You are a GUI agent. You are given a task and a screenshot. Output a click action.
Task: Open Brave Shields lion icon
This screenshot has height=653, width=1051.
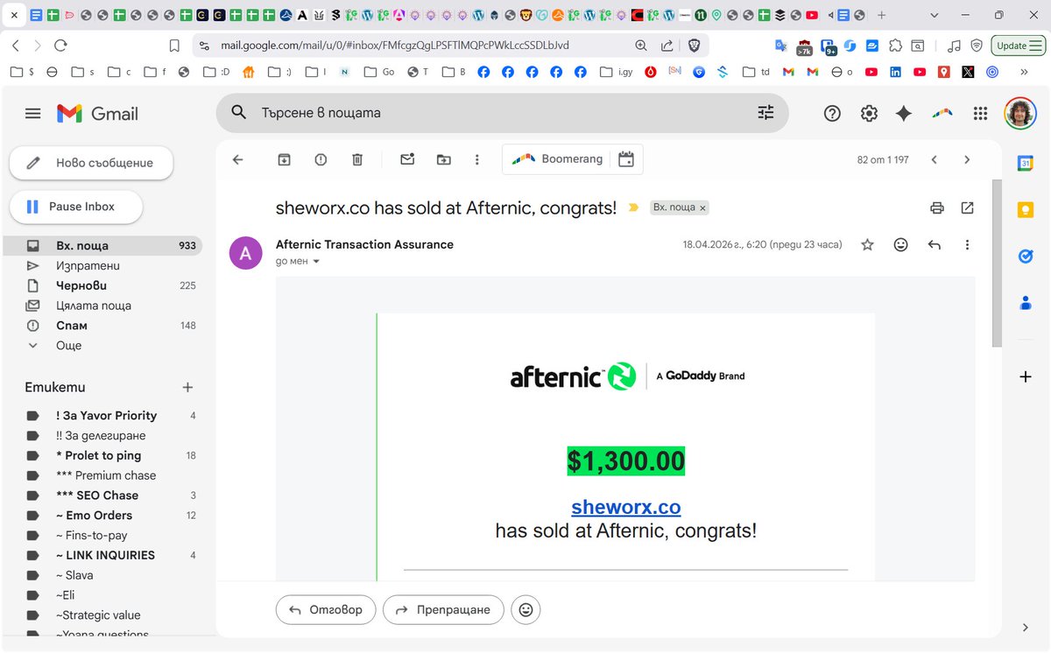[695, 46]
